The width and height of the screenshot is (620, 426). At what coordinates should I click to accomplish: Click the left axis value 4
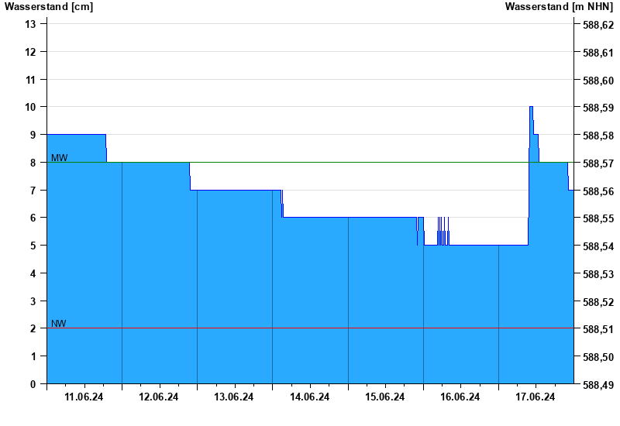pos(33,273)
